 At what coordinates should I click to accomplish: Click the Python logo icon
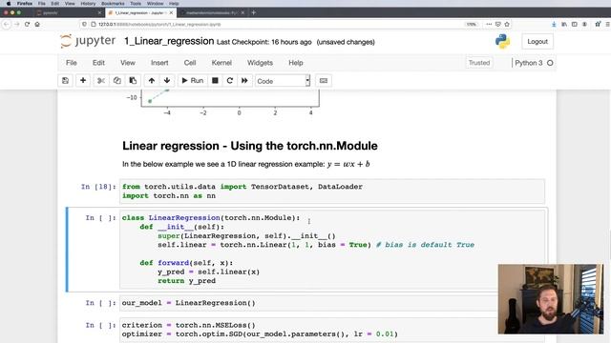coord(503,41)
